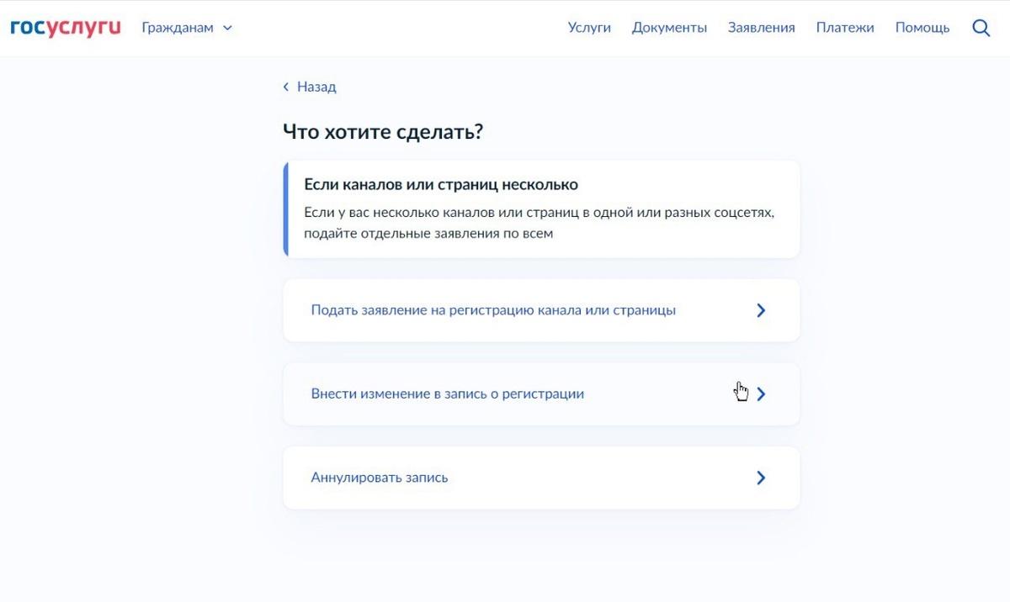Click the chevron beside Аннулировать запись
1010x602 pixels.
761,478
